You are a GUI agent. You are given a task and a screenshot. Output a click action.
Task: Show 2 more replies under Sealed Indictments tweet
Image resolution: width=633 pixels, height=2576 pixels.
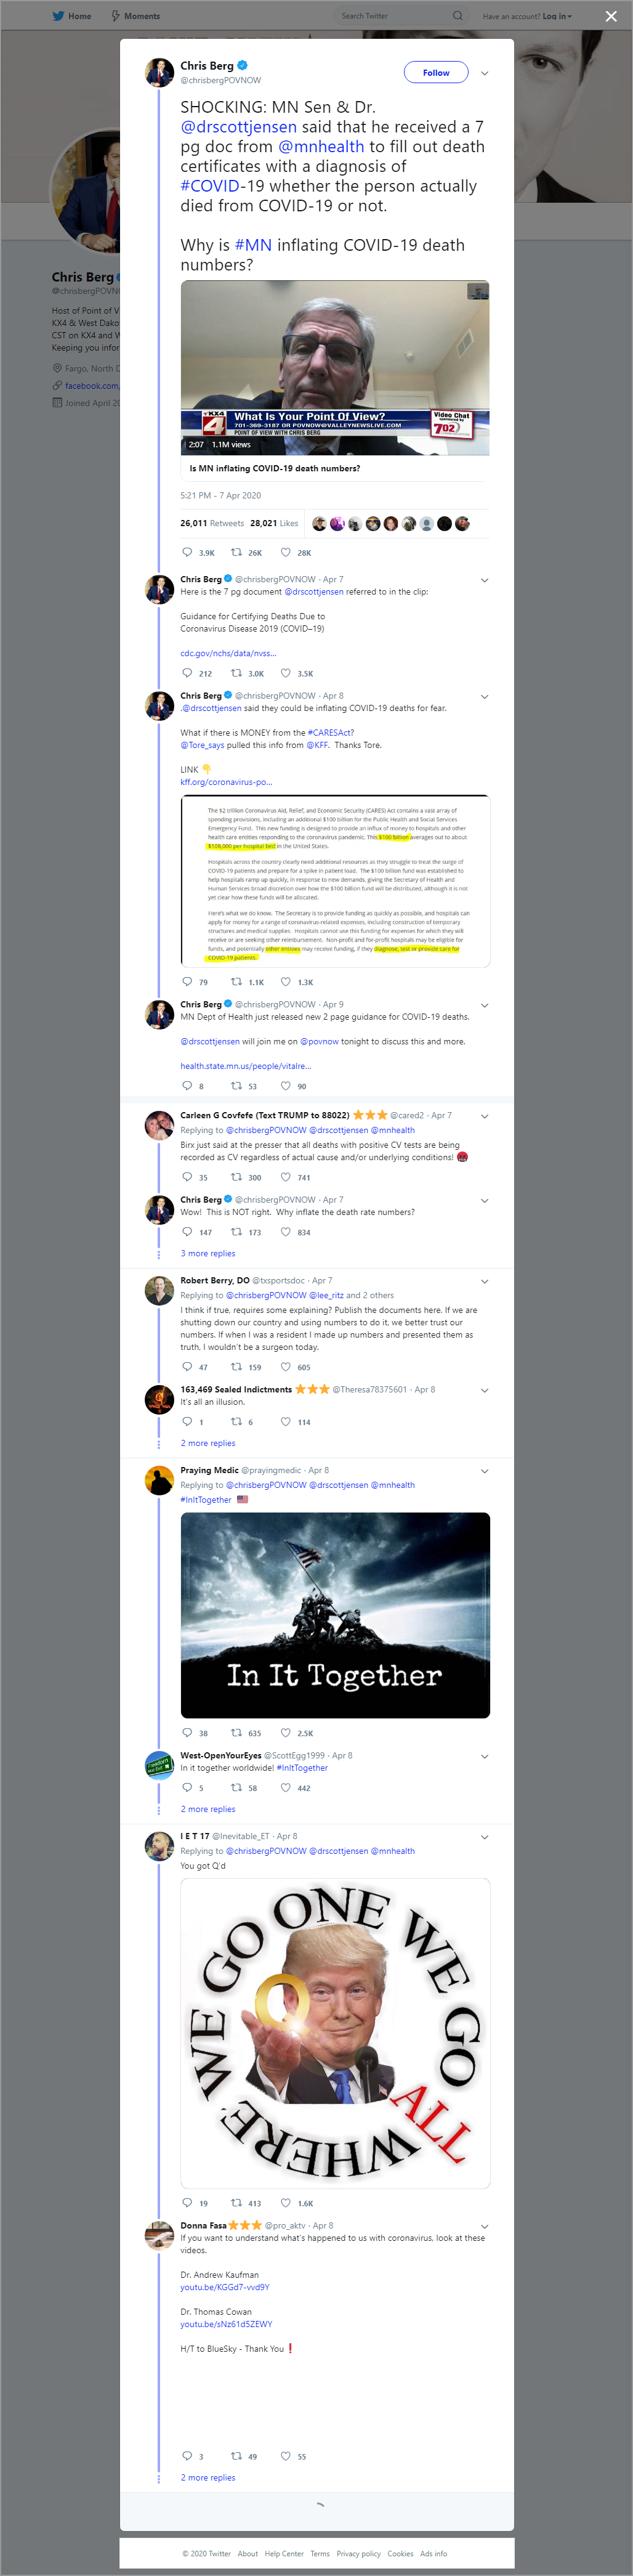(x=208, y=1443)
